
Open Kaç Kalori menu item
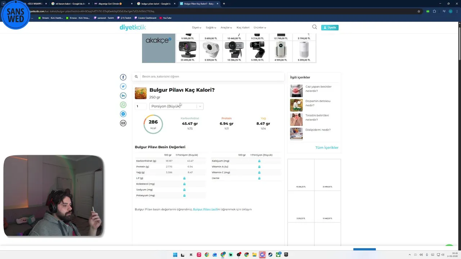(x=243, y=27)
